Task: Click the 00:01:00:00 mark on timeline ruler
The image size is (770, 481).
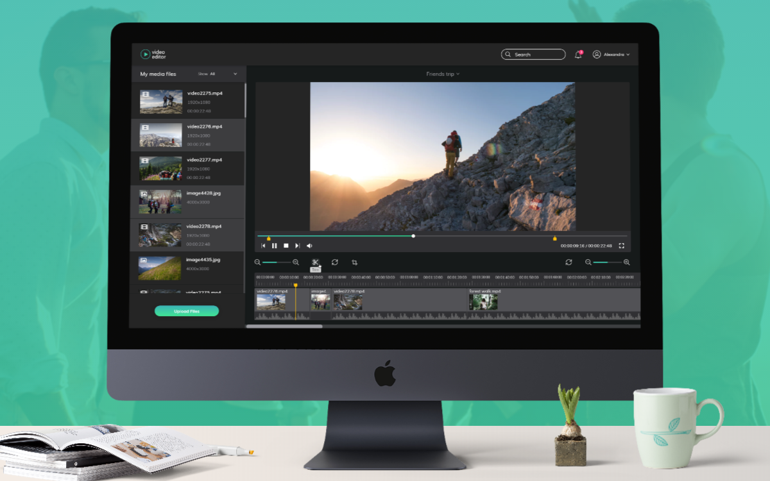Action: coord(409,277)
